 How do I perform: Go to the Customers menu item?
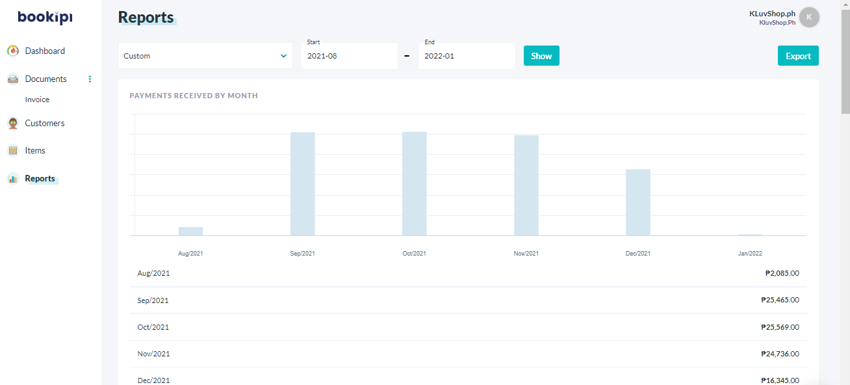point(45,123)
